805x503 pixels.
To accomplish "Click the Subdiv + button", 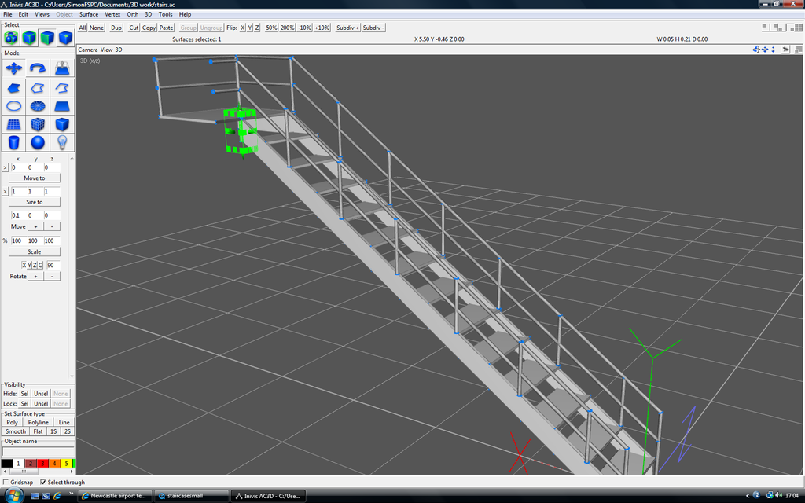I will coord(347,28).
